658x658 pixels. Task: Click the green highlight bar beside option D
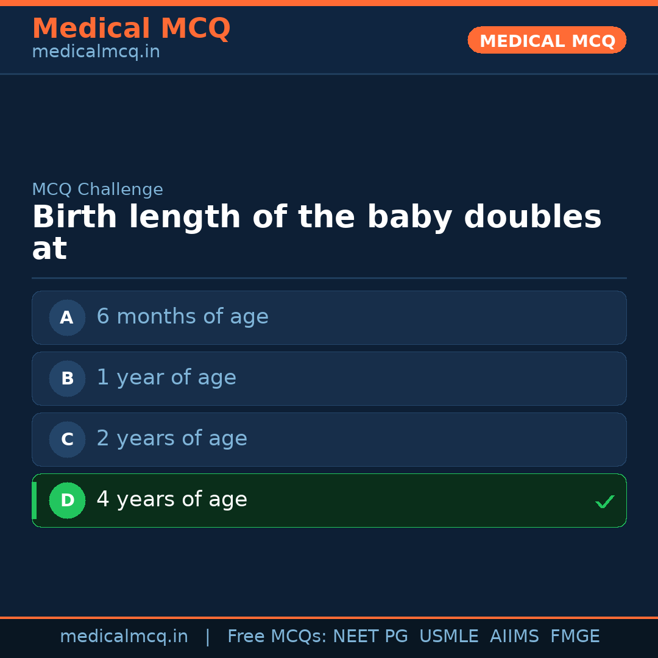pos(34,500)
